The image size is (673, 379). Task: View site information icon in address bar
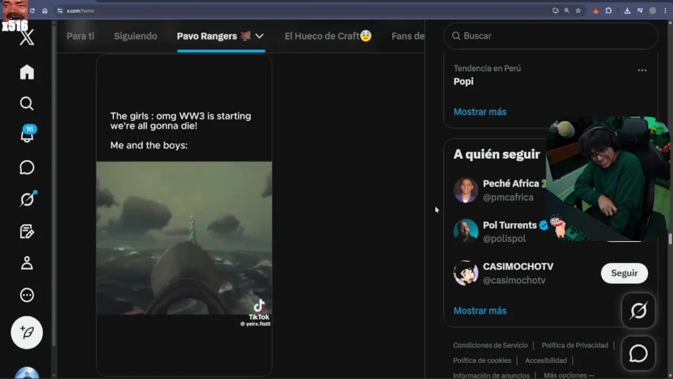[x=60, y=11]
